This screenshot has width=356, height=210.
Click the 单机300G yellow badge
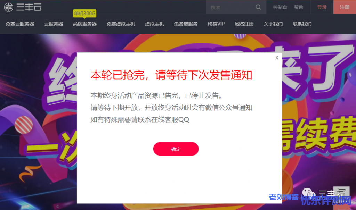(x=84, y=14)
